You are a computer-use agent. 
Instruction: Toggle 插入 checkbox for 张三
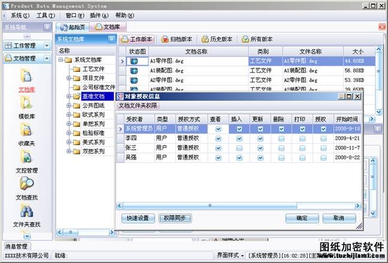point(239,148)
